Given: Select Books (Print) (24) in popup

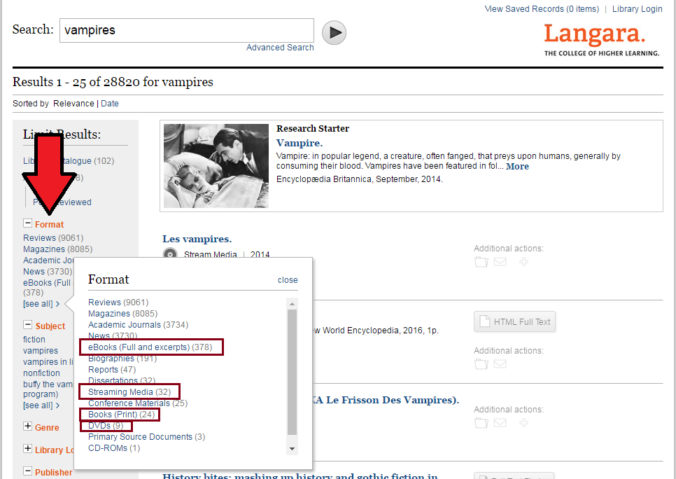Looking at the screenshot, I should point(121,415).
